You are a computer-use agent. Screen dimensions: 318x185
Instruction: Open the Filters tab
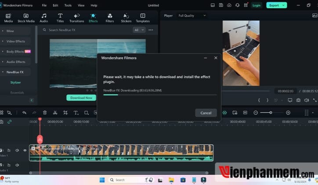tap(110, 18)
